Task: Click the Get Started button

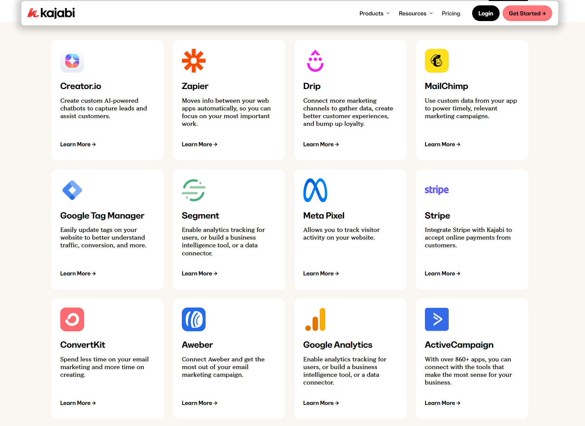Action: click(x=527, y=13)
